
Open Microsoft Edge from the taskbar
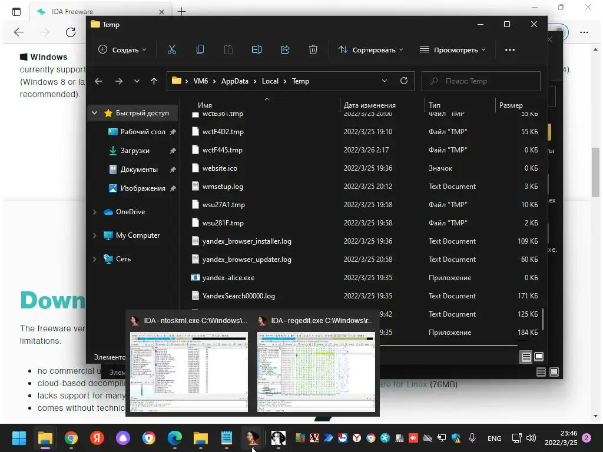pyautogui.click(x=175, y=438)
